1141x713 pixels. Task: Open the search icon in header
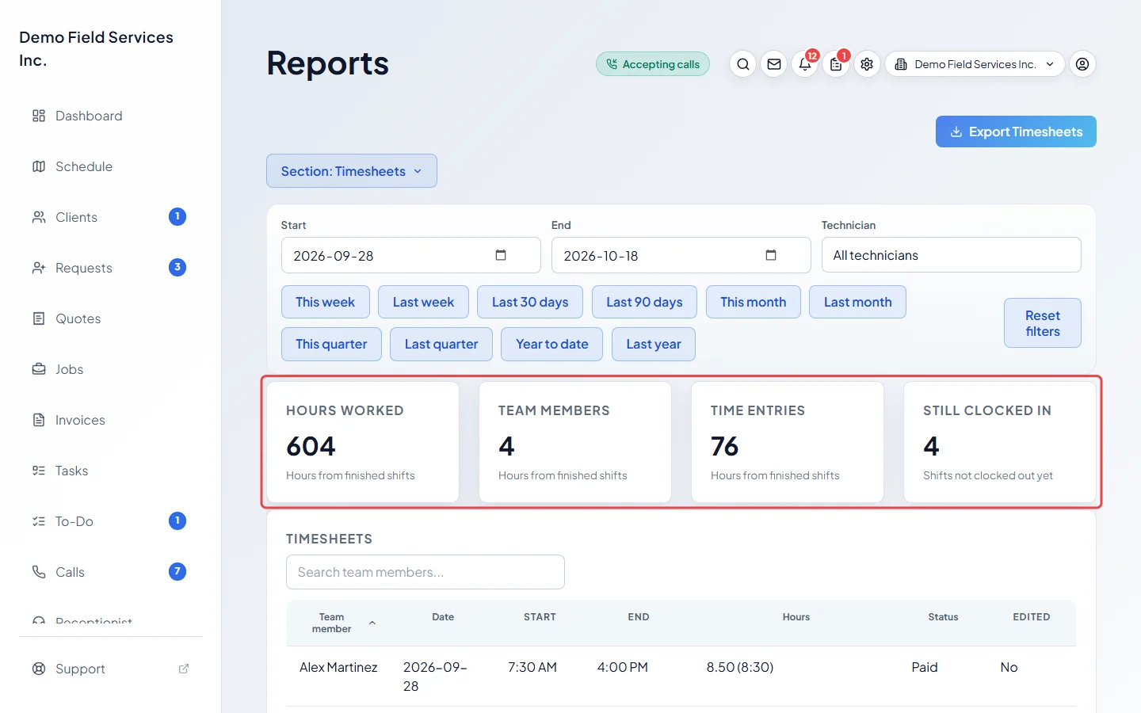742,64
